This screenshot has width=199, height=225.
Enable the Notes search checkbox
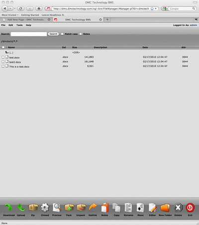(81, 34)
